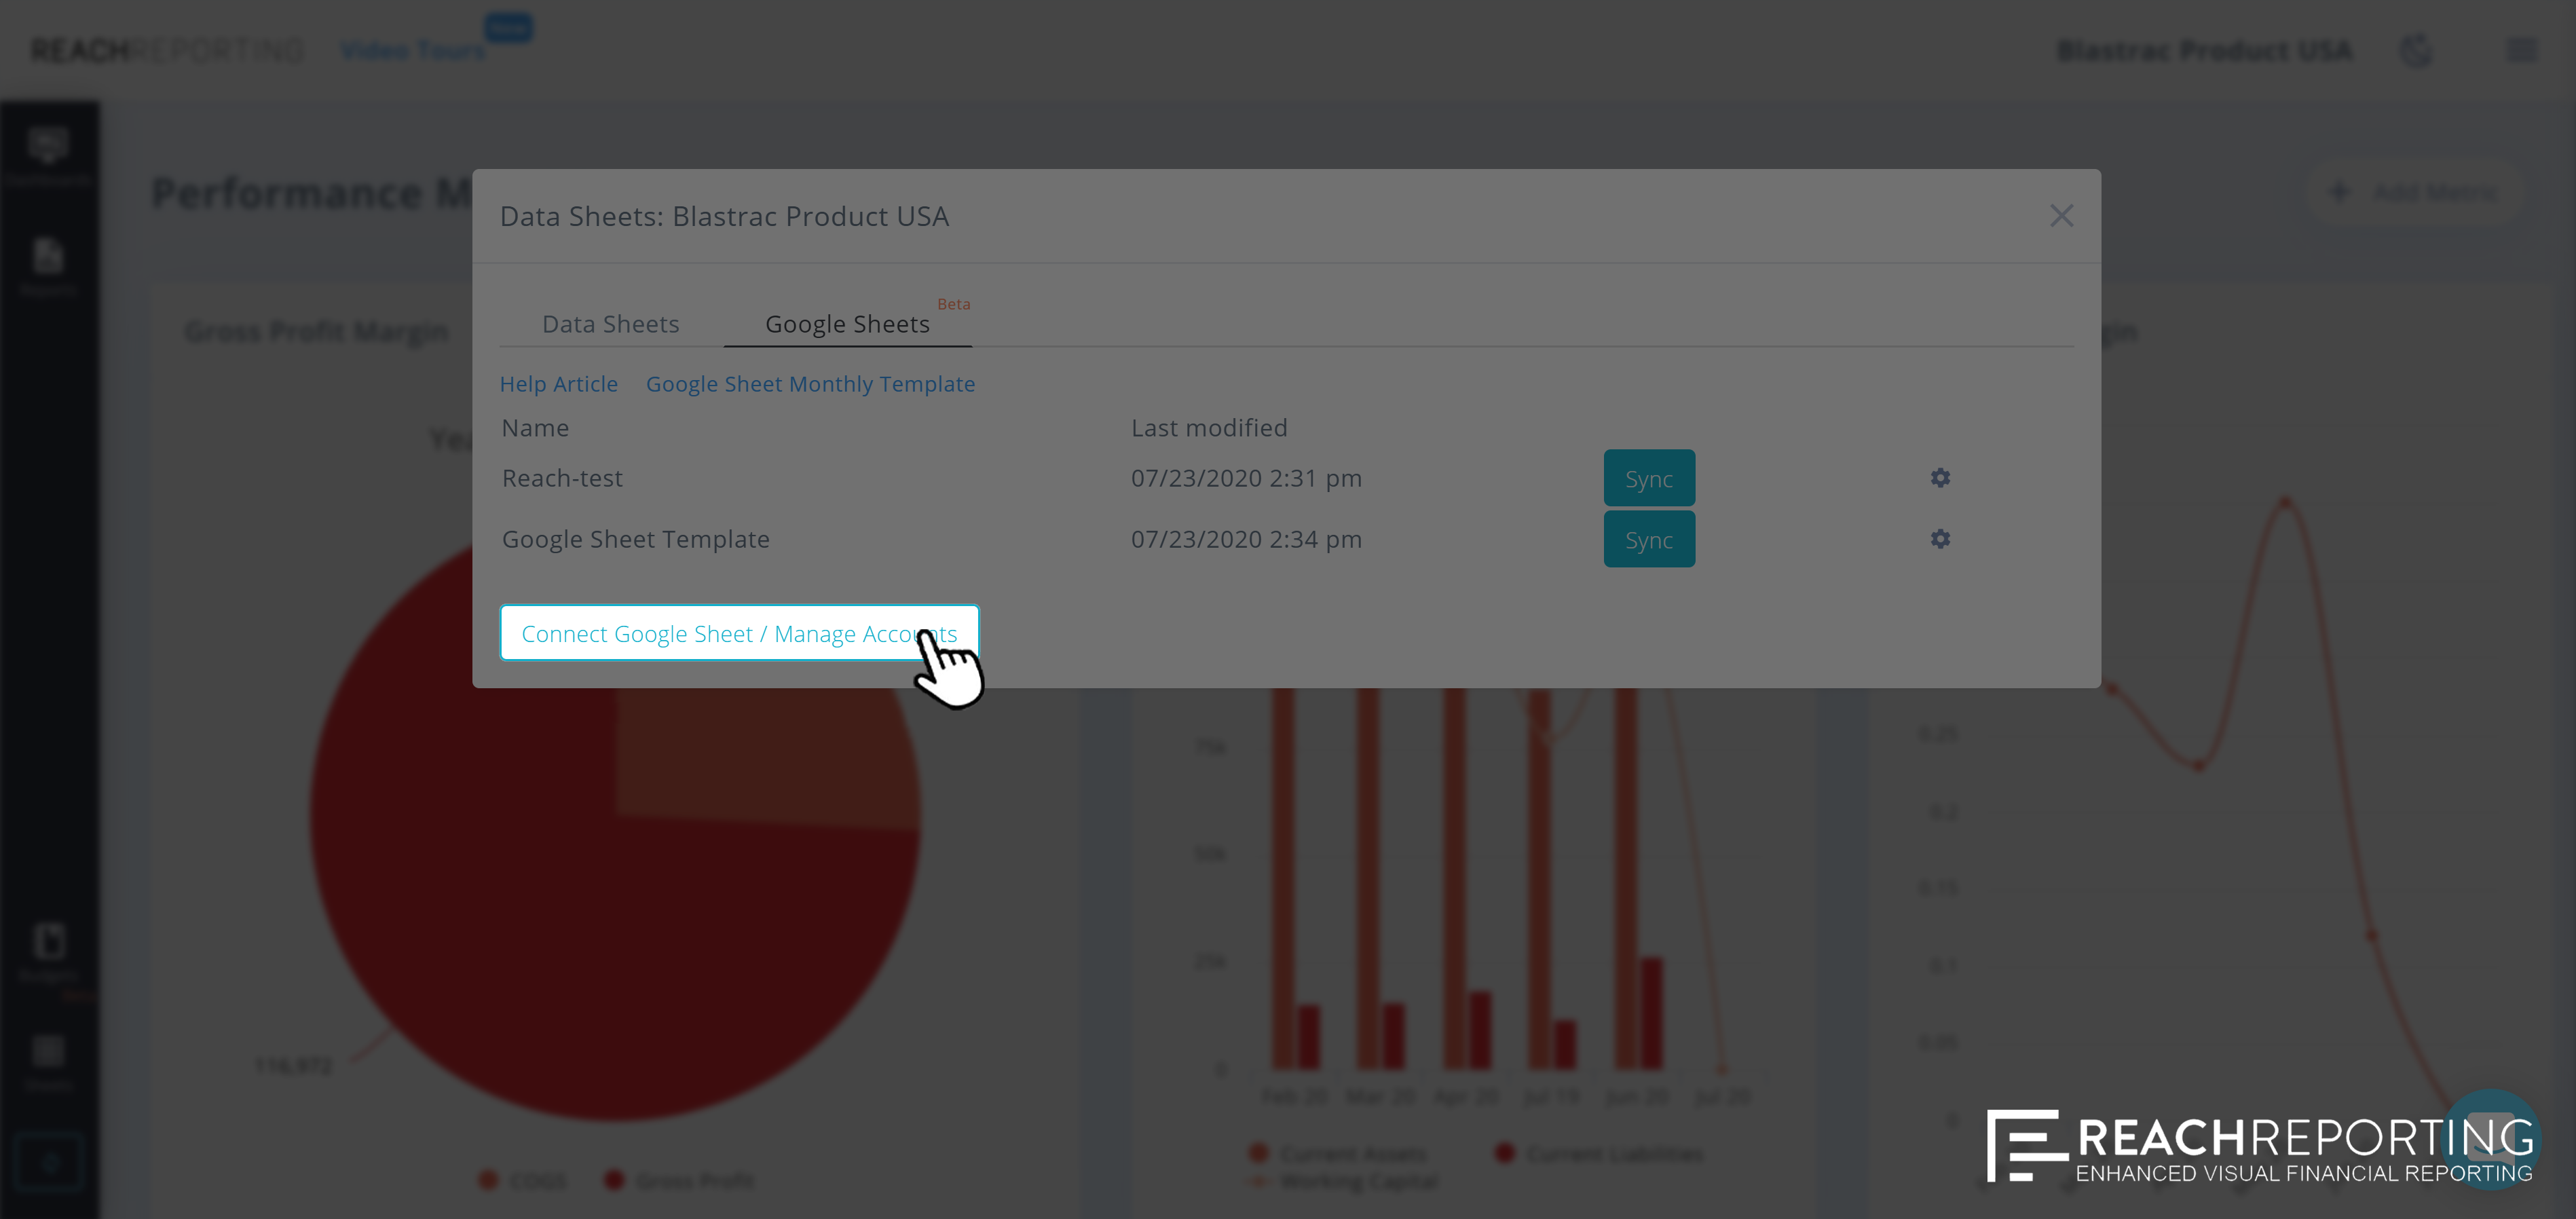Open the hamburger menu in top right

pos(2521,50)
